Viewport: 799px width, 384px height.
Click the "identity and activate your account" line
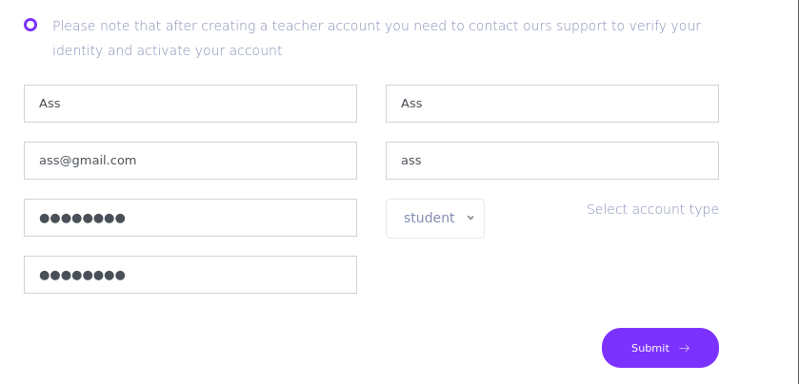coord(168,50)
